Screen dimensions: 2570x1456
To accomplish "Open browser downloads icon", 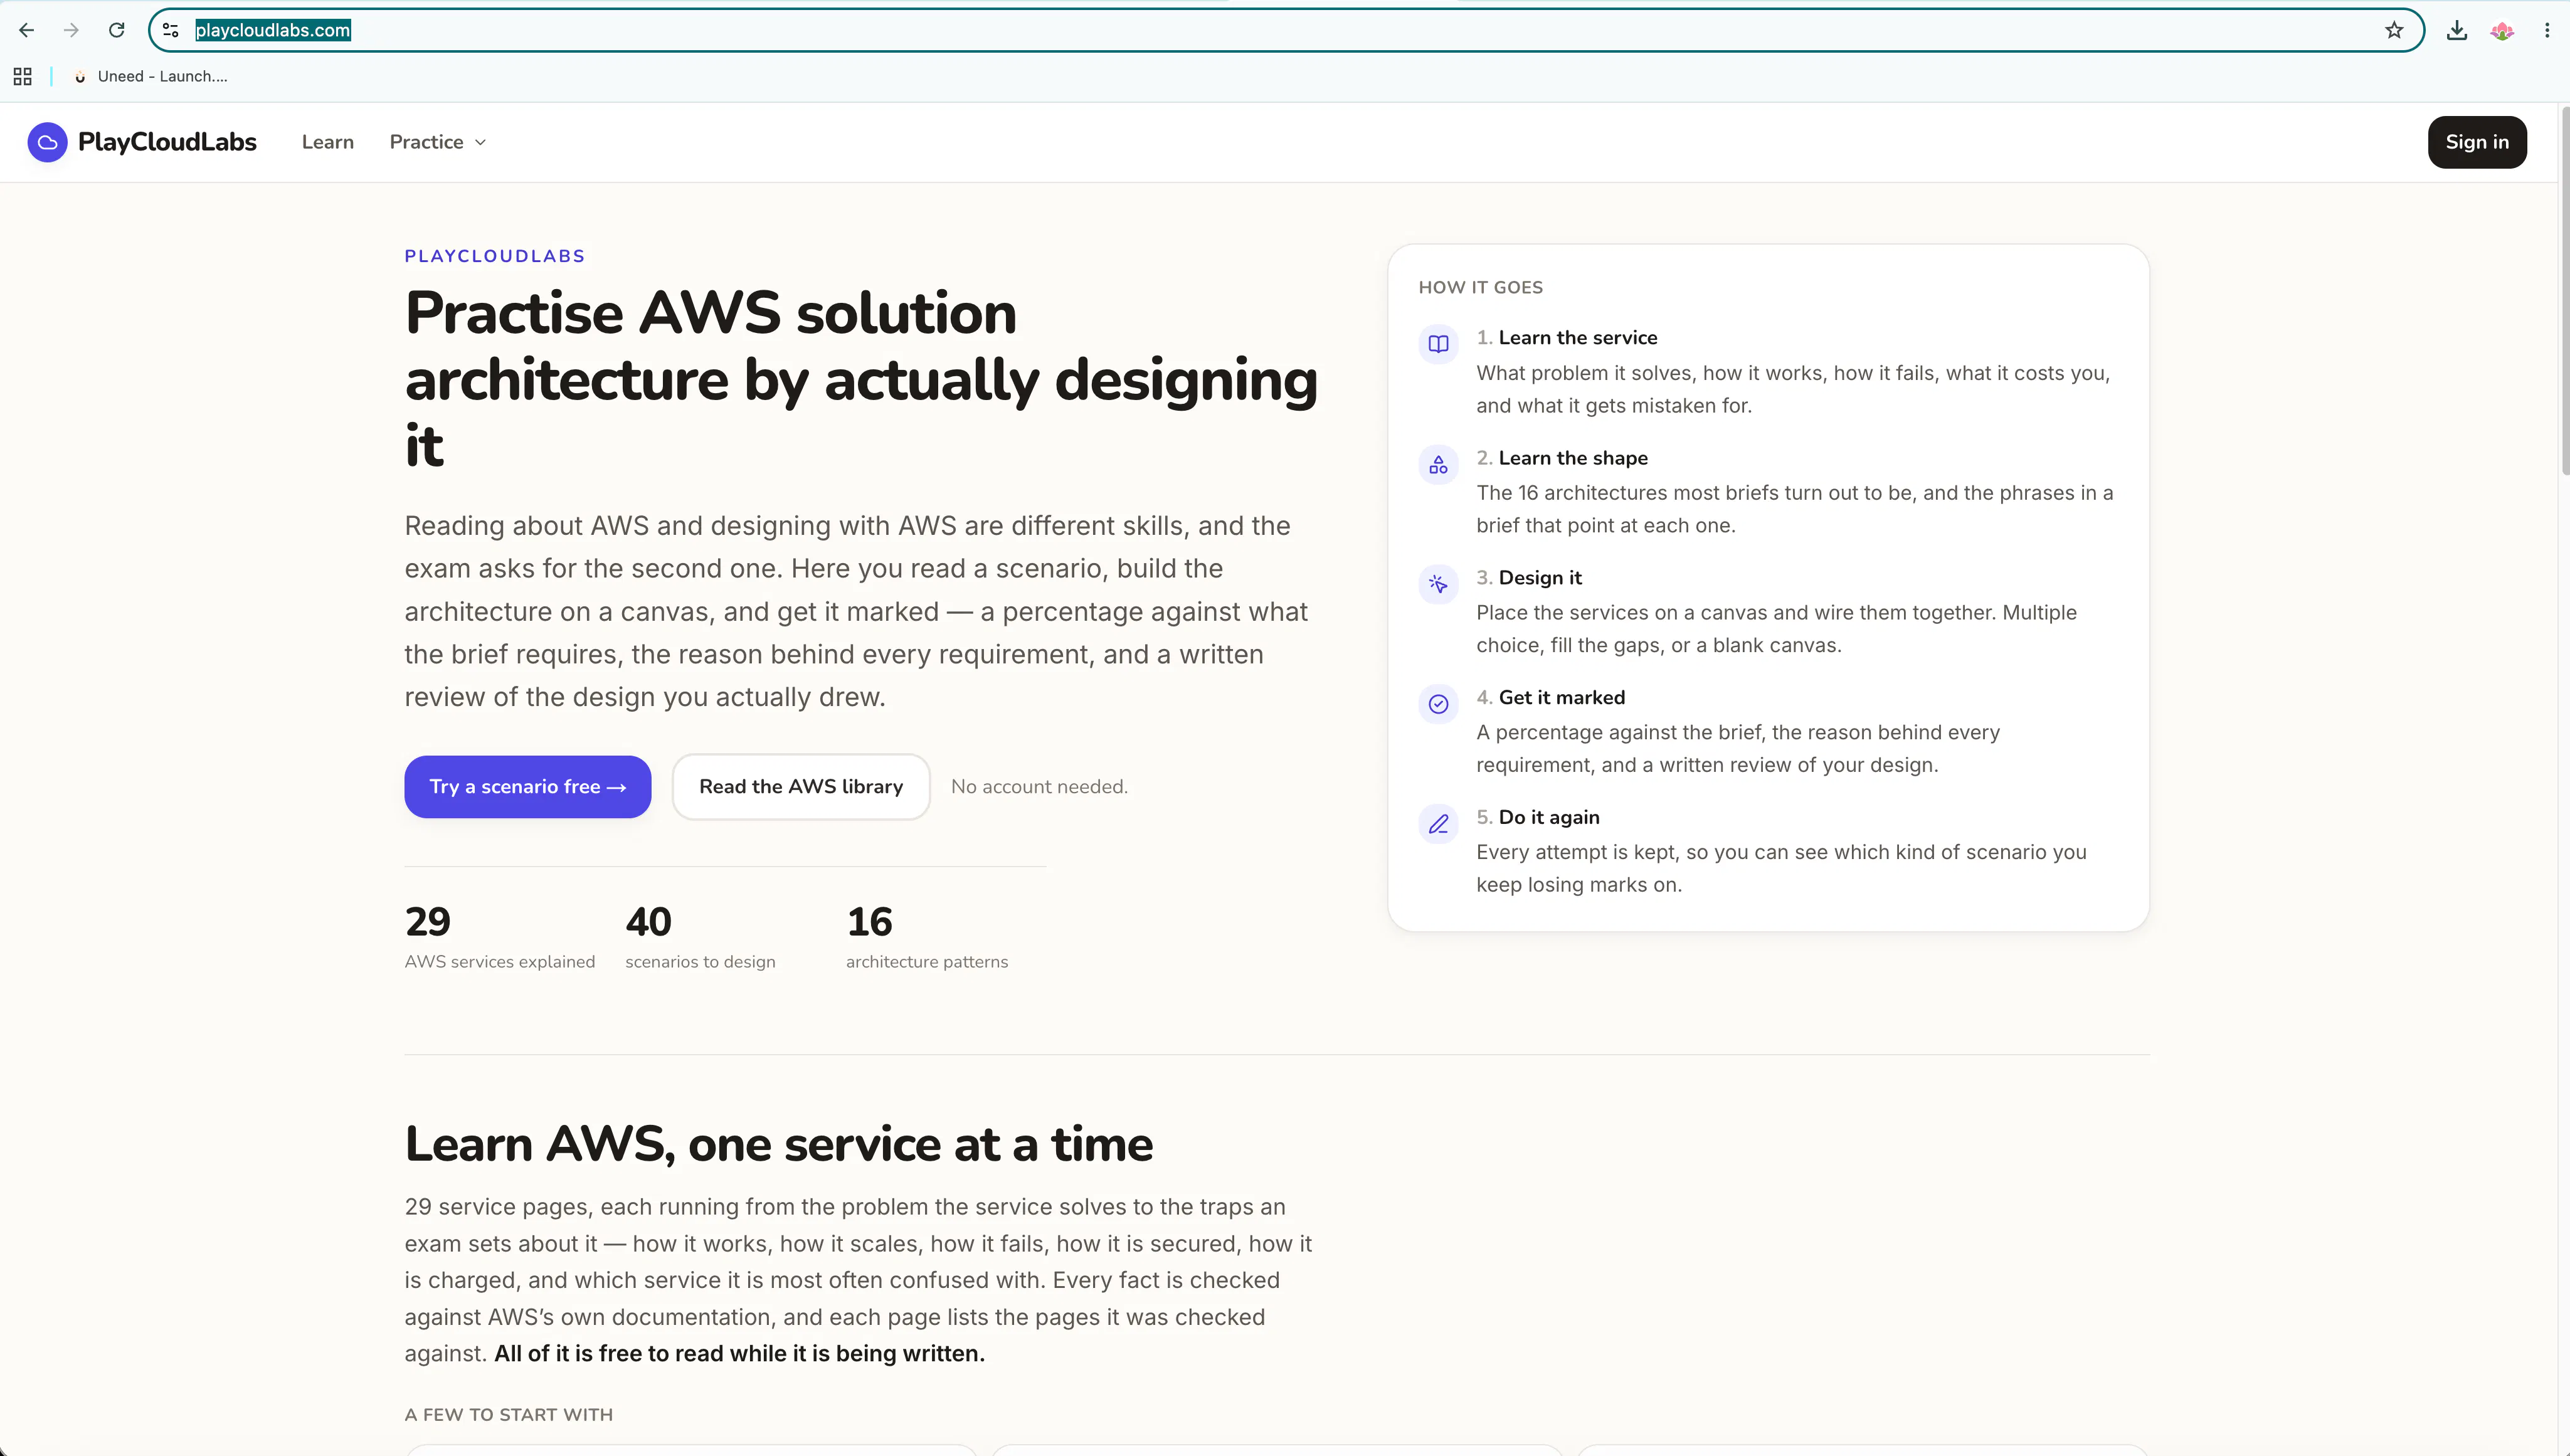I will pyautogui.click(x=2457, y=30).
